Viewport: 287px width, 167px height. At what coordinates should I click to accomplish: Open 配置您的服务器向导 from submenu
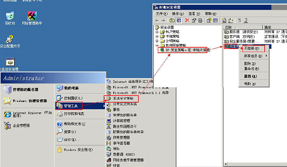point(125,132)
